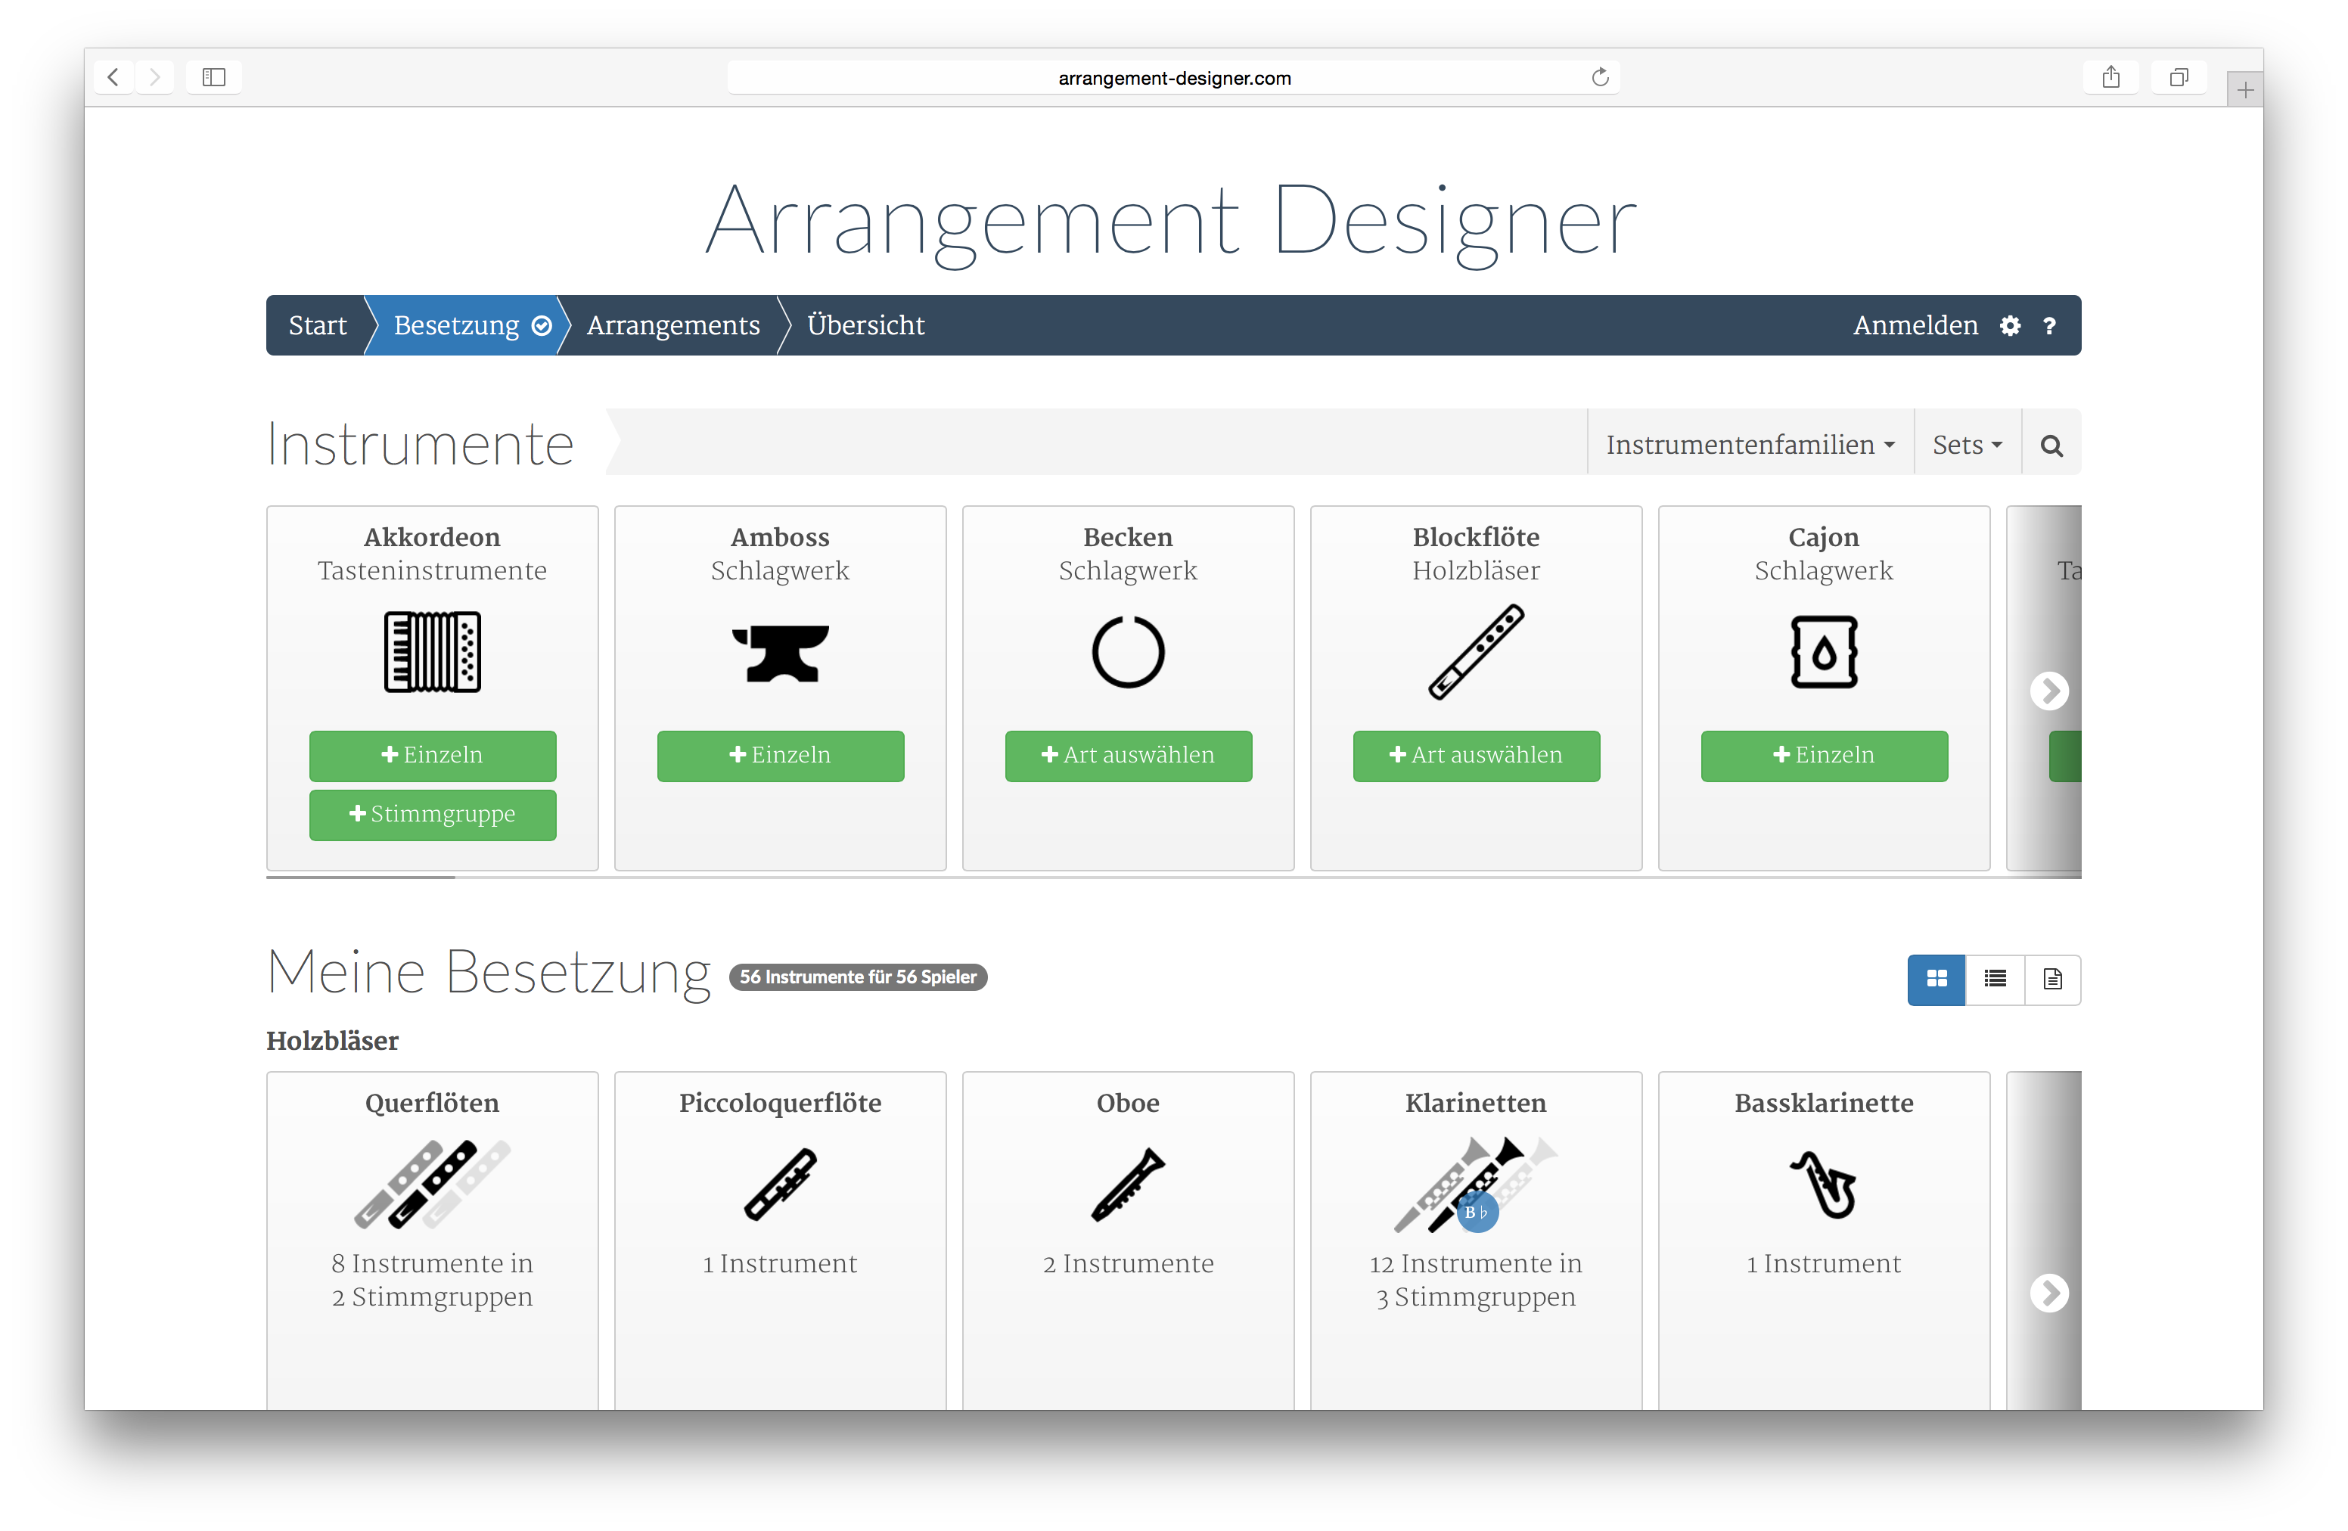The height and width of the screenshot is (1531, 2348).
Task: Switch to grid view of Besetzung
Action: [x=1936, y=979]
